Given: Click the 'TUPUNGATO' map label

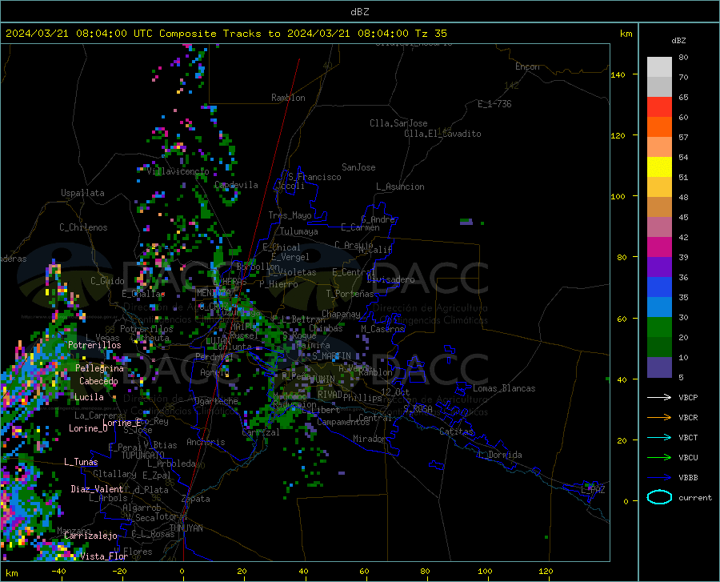Looking at the screenshot, I should (143, 456).
